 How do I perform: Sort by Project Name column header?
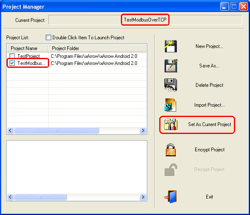point(27,48)
